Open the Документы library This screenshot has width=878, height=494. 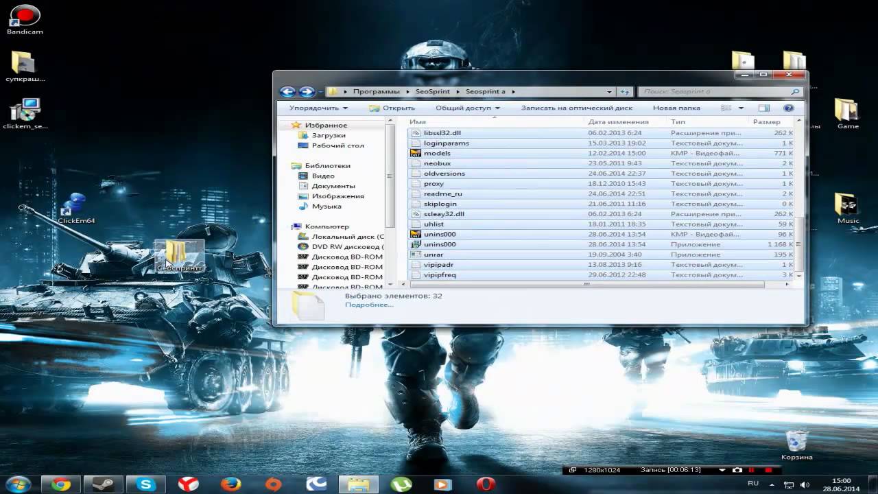[x=333, y=186]
